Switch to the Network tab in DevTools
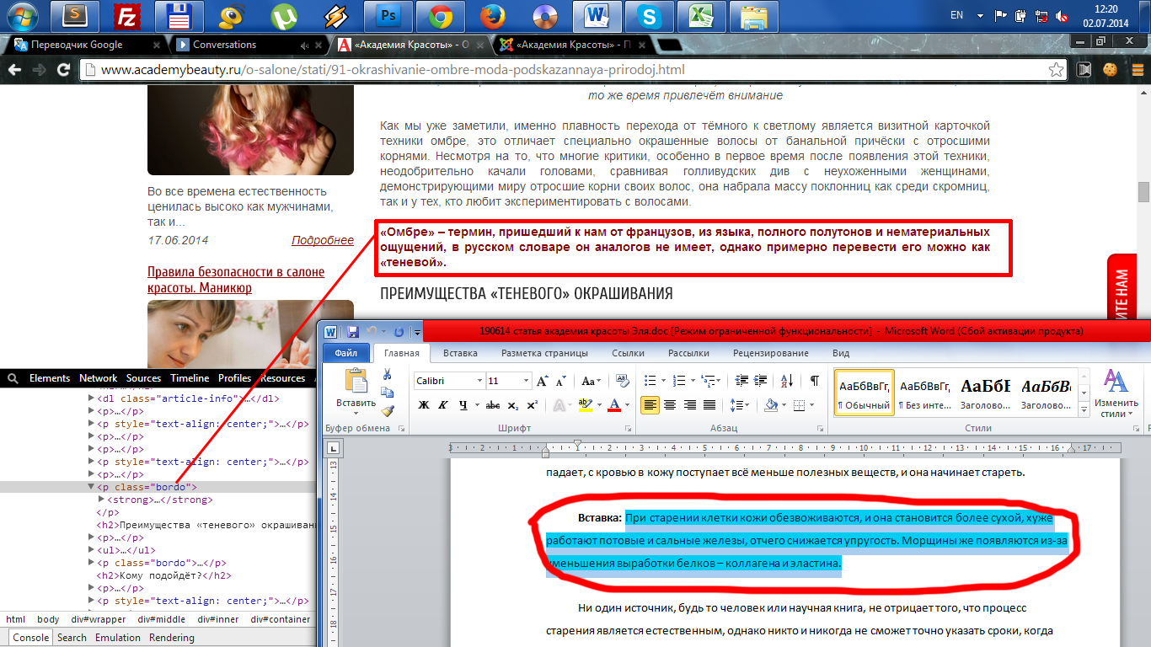Image resolution: width=1151 pixels, height=647 pixels. [x=99, y=378]
